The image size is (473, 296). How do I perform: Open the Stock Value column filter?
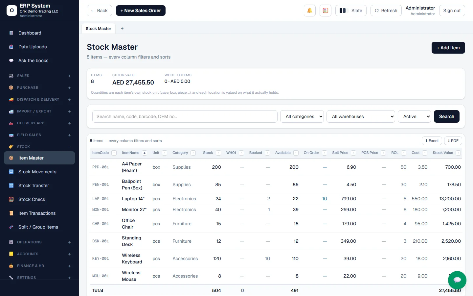(458, 153)
